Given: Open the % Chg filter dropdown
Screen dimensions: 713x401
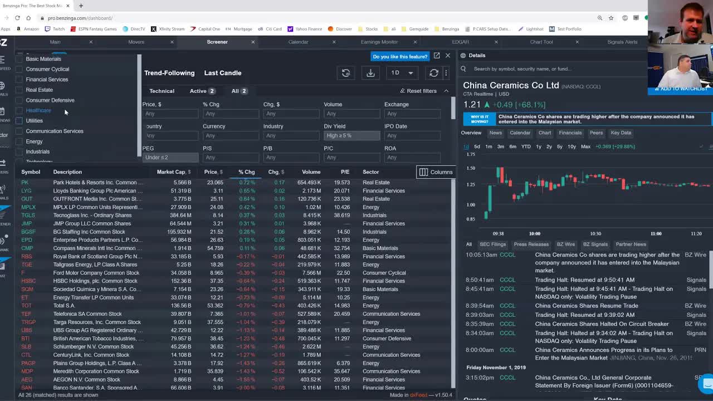Looking at the screenshot, I should 231,114.
